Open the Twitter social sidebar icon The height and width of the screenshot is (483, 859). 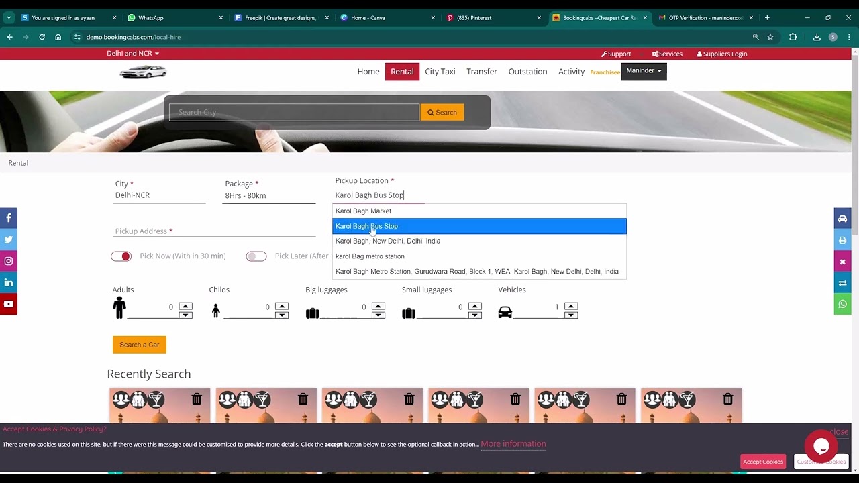click(8, 239)
